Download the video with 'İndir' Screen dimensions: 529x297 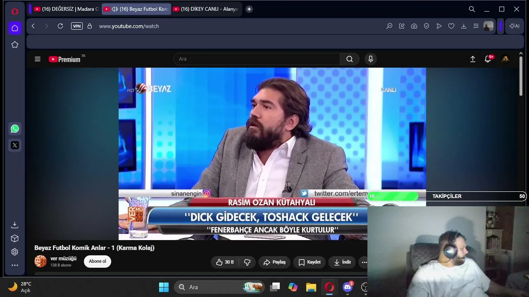point(342,262)
